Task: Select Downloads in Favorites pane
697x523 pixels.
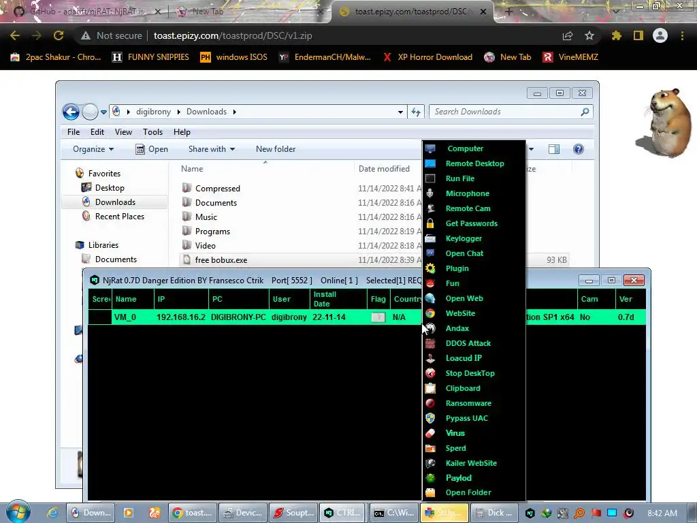Action: 115,202
